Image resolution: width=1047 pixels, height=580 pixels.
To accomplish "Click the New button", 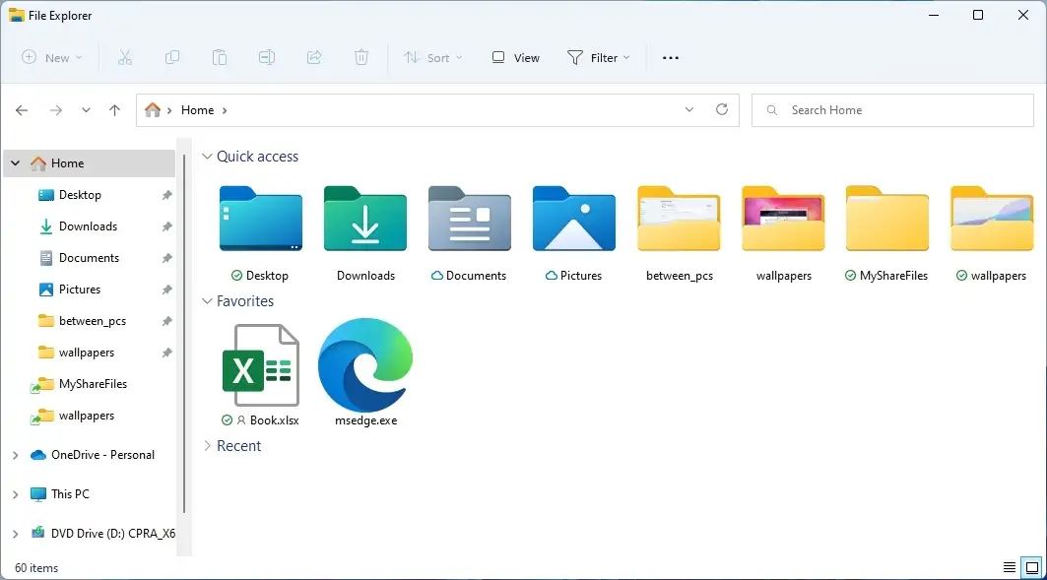I will coord(51,58).
